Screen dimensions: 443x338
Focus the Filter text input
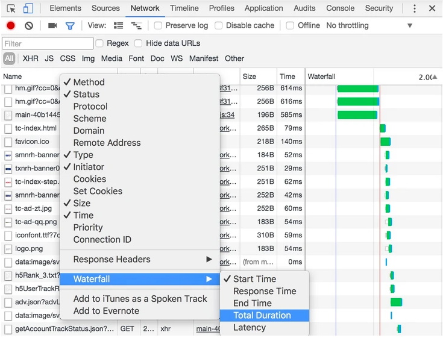tap(48, 43)
